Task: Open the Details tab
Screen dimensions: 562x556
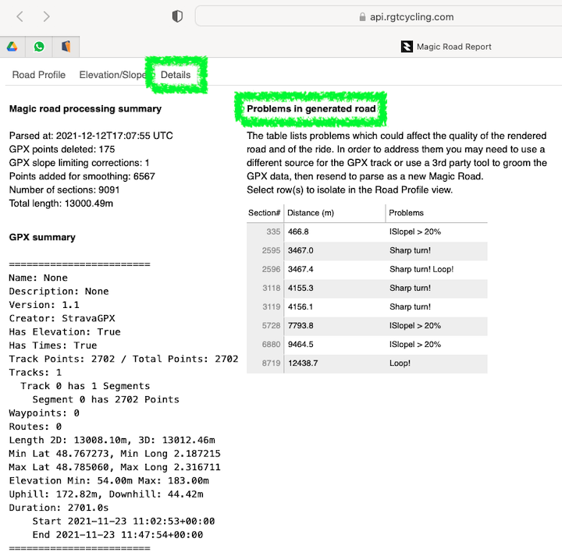Action: 176,75
